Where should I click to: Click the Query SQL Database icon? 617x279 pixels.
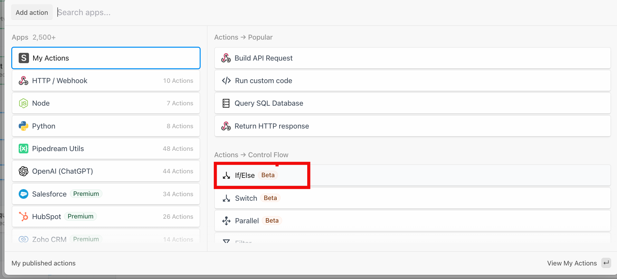click(226, 103)
